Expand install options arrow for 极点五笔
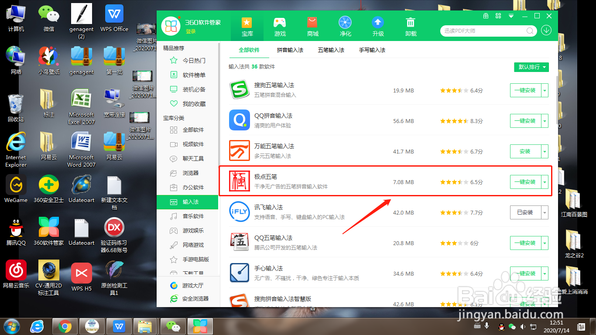 (x=545, y=182)
